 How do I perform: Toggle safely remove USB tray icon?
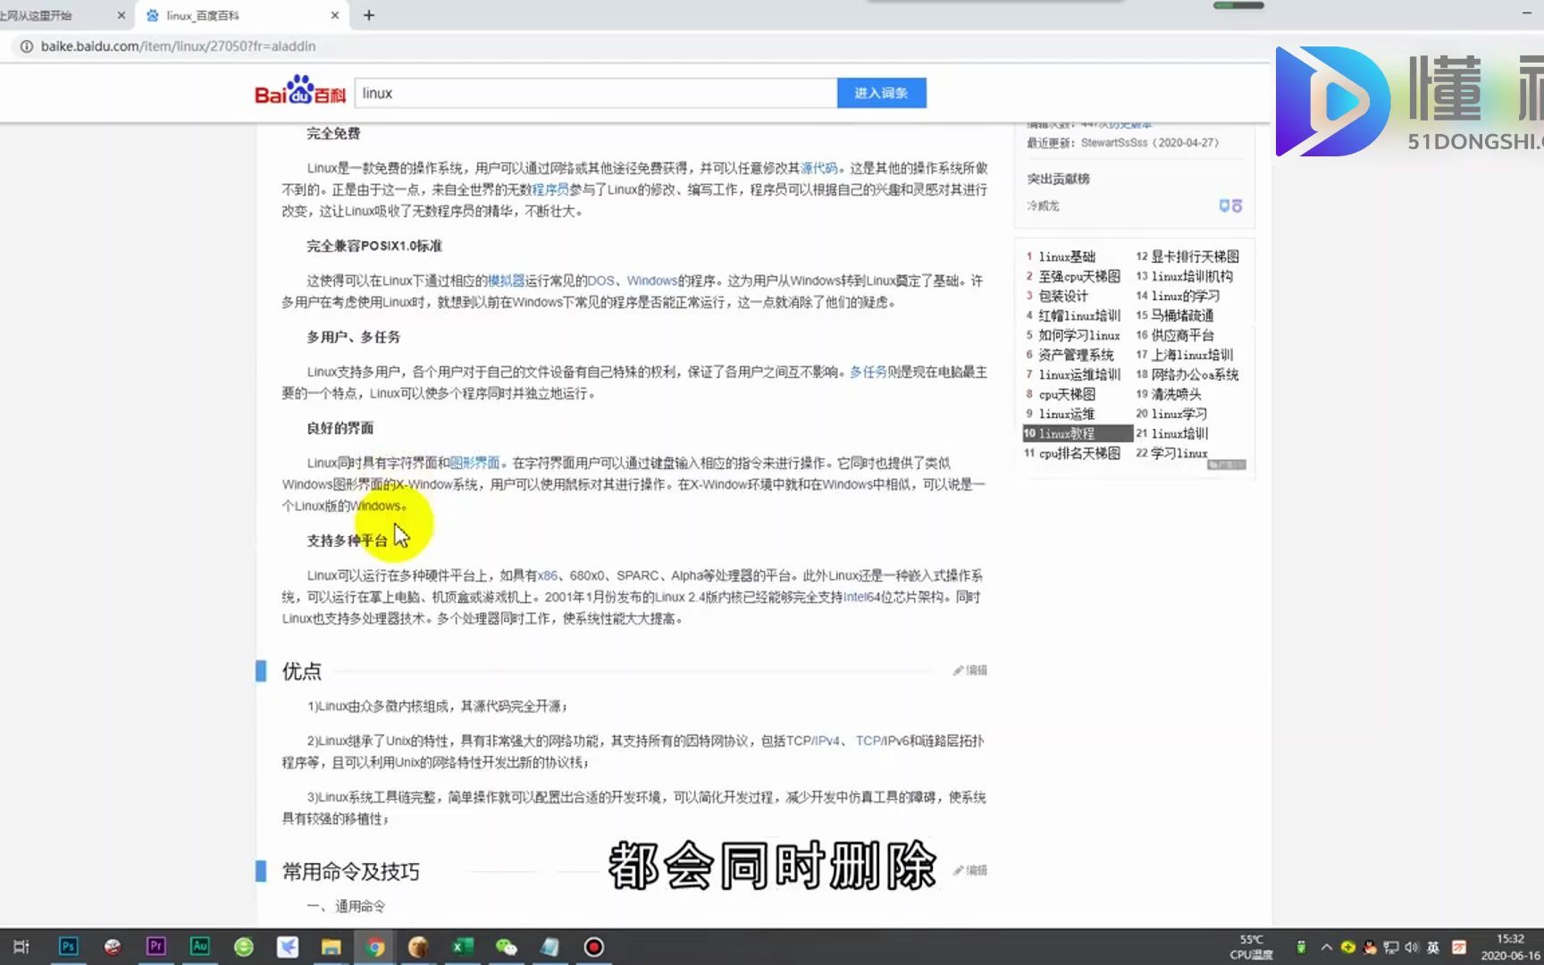coord(1301,946)
